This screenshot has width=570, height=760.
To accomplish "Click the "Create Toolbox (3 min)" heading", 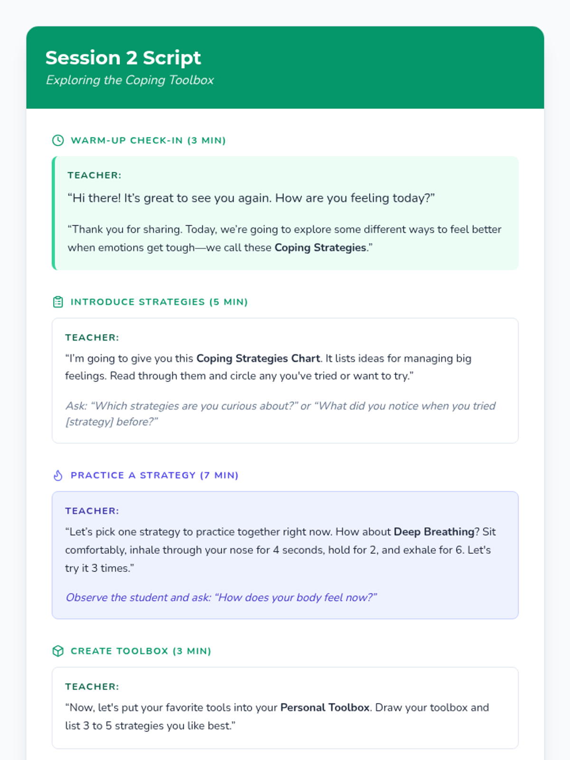I will pos(141,651).
